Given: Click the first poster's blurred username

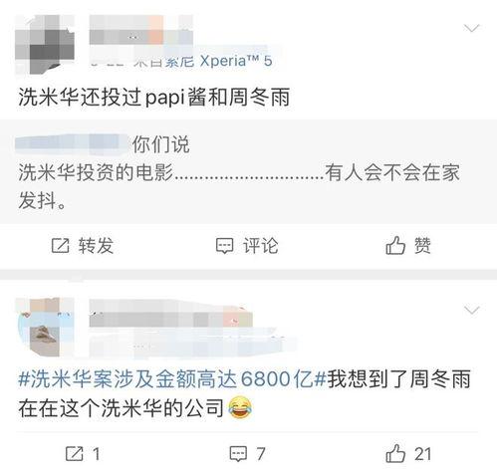Looking at the screenshot, I should click(141, 30).
